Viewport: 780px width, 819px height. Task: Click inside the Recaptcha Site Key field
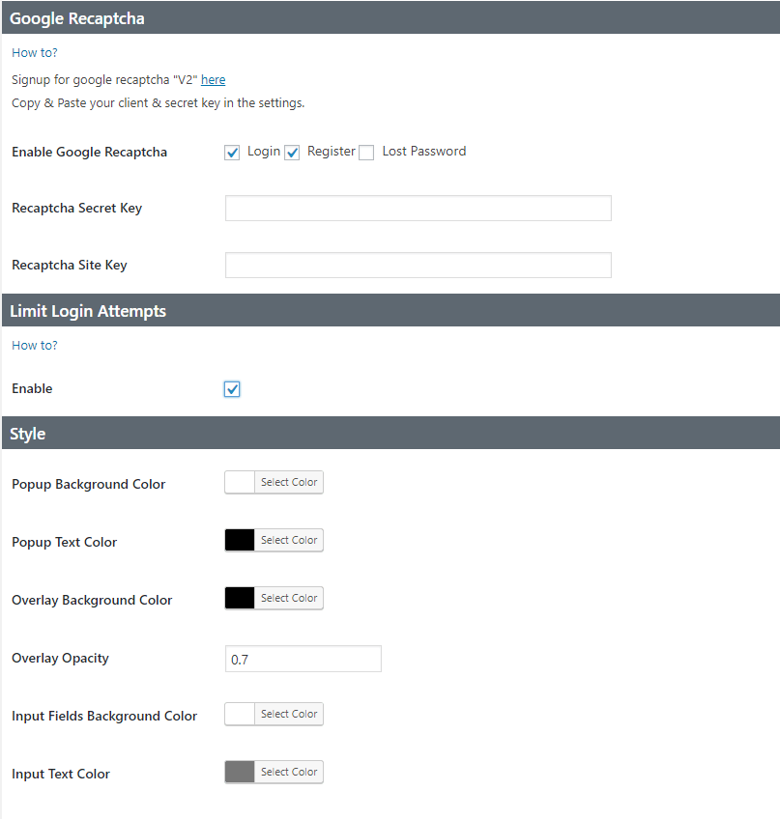click(x=418, y=265)
